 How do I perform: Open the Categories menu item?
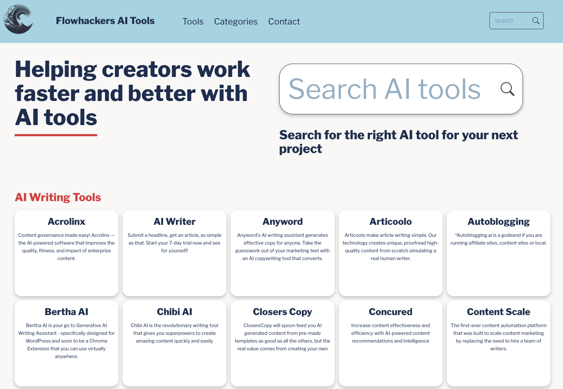236,21
